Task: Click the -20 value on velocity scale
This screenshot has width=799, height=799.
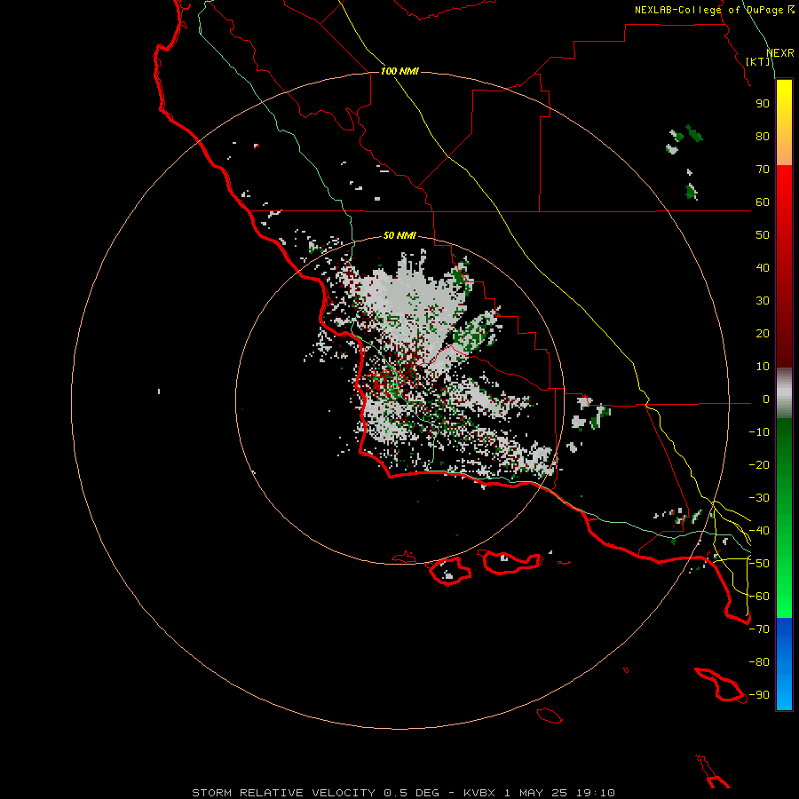Action: coord(759,464)
